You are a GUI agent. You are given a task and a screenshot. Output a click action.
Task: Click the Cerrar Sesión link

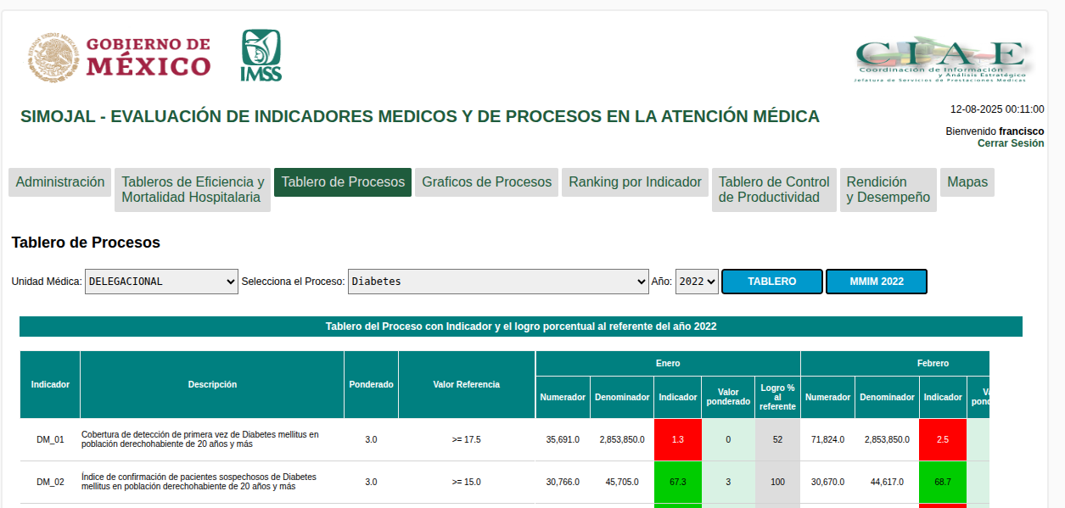(x=1010, y=143)
